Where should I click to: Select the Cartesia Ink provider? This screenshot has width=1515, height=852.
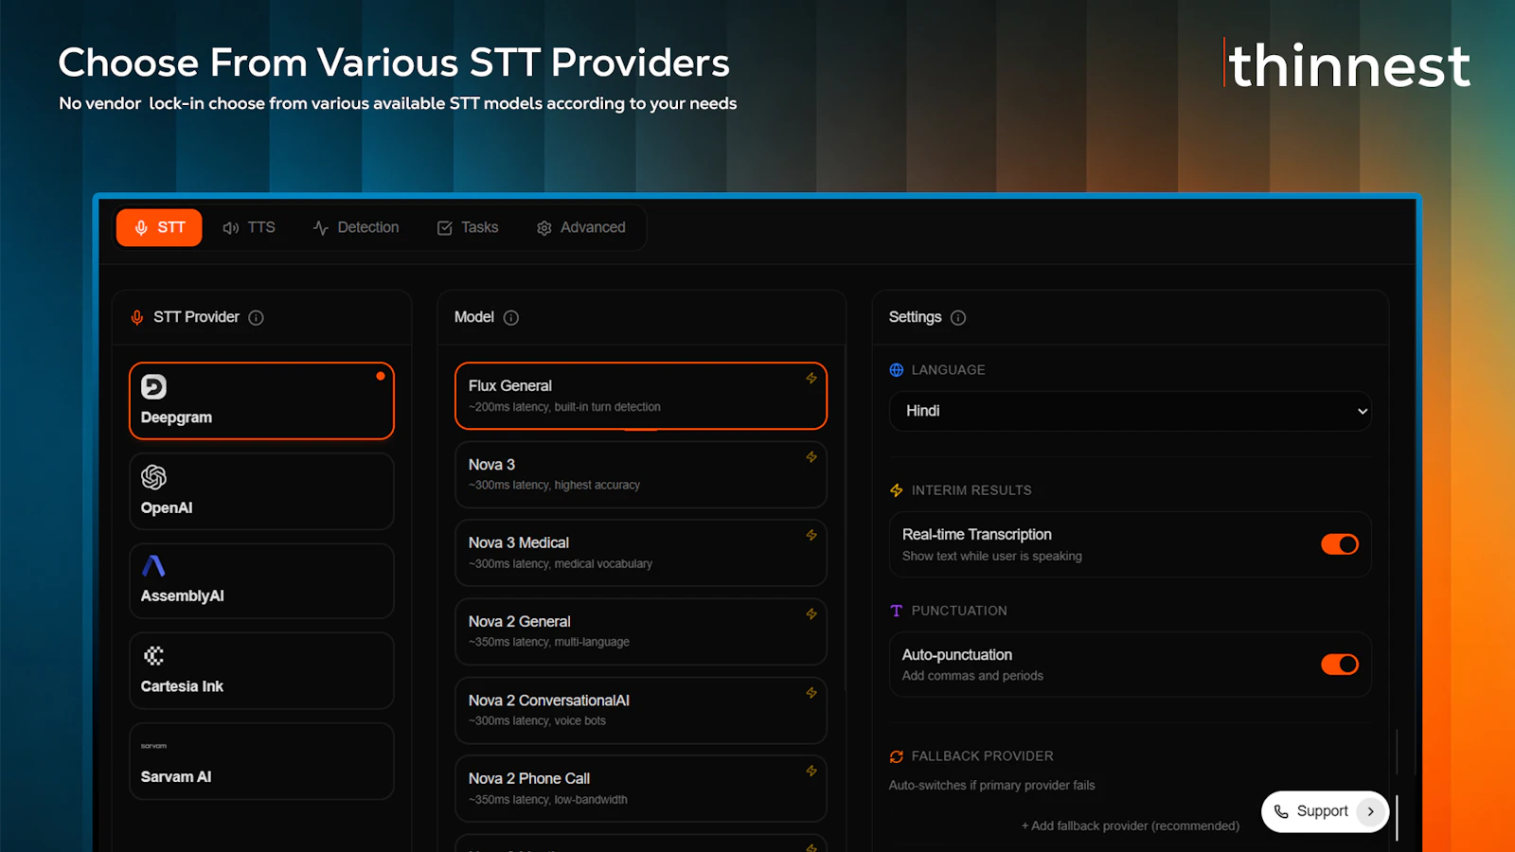click(261, 671)
